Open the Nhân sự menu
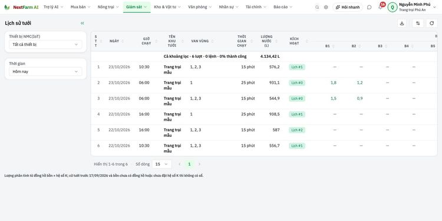 pyautogui.click(x=229, y=7)
